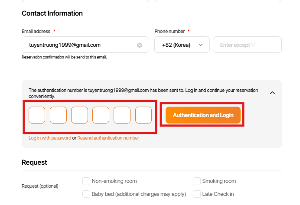The width and height of the screenshot is (300, 205).
Task: Toggle the Late Check in checkbox
Action: pos(197,194)
